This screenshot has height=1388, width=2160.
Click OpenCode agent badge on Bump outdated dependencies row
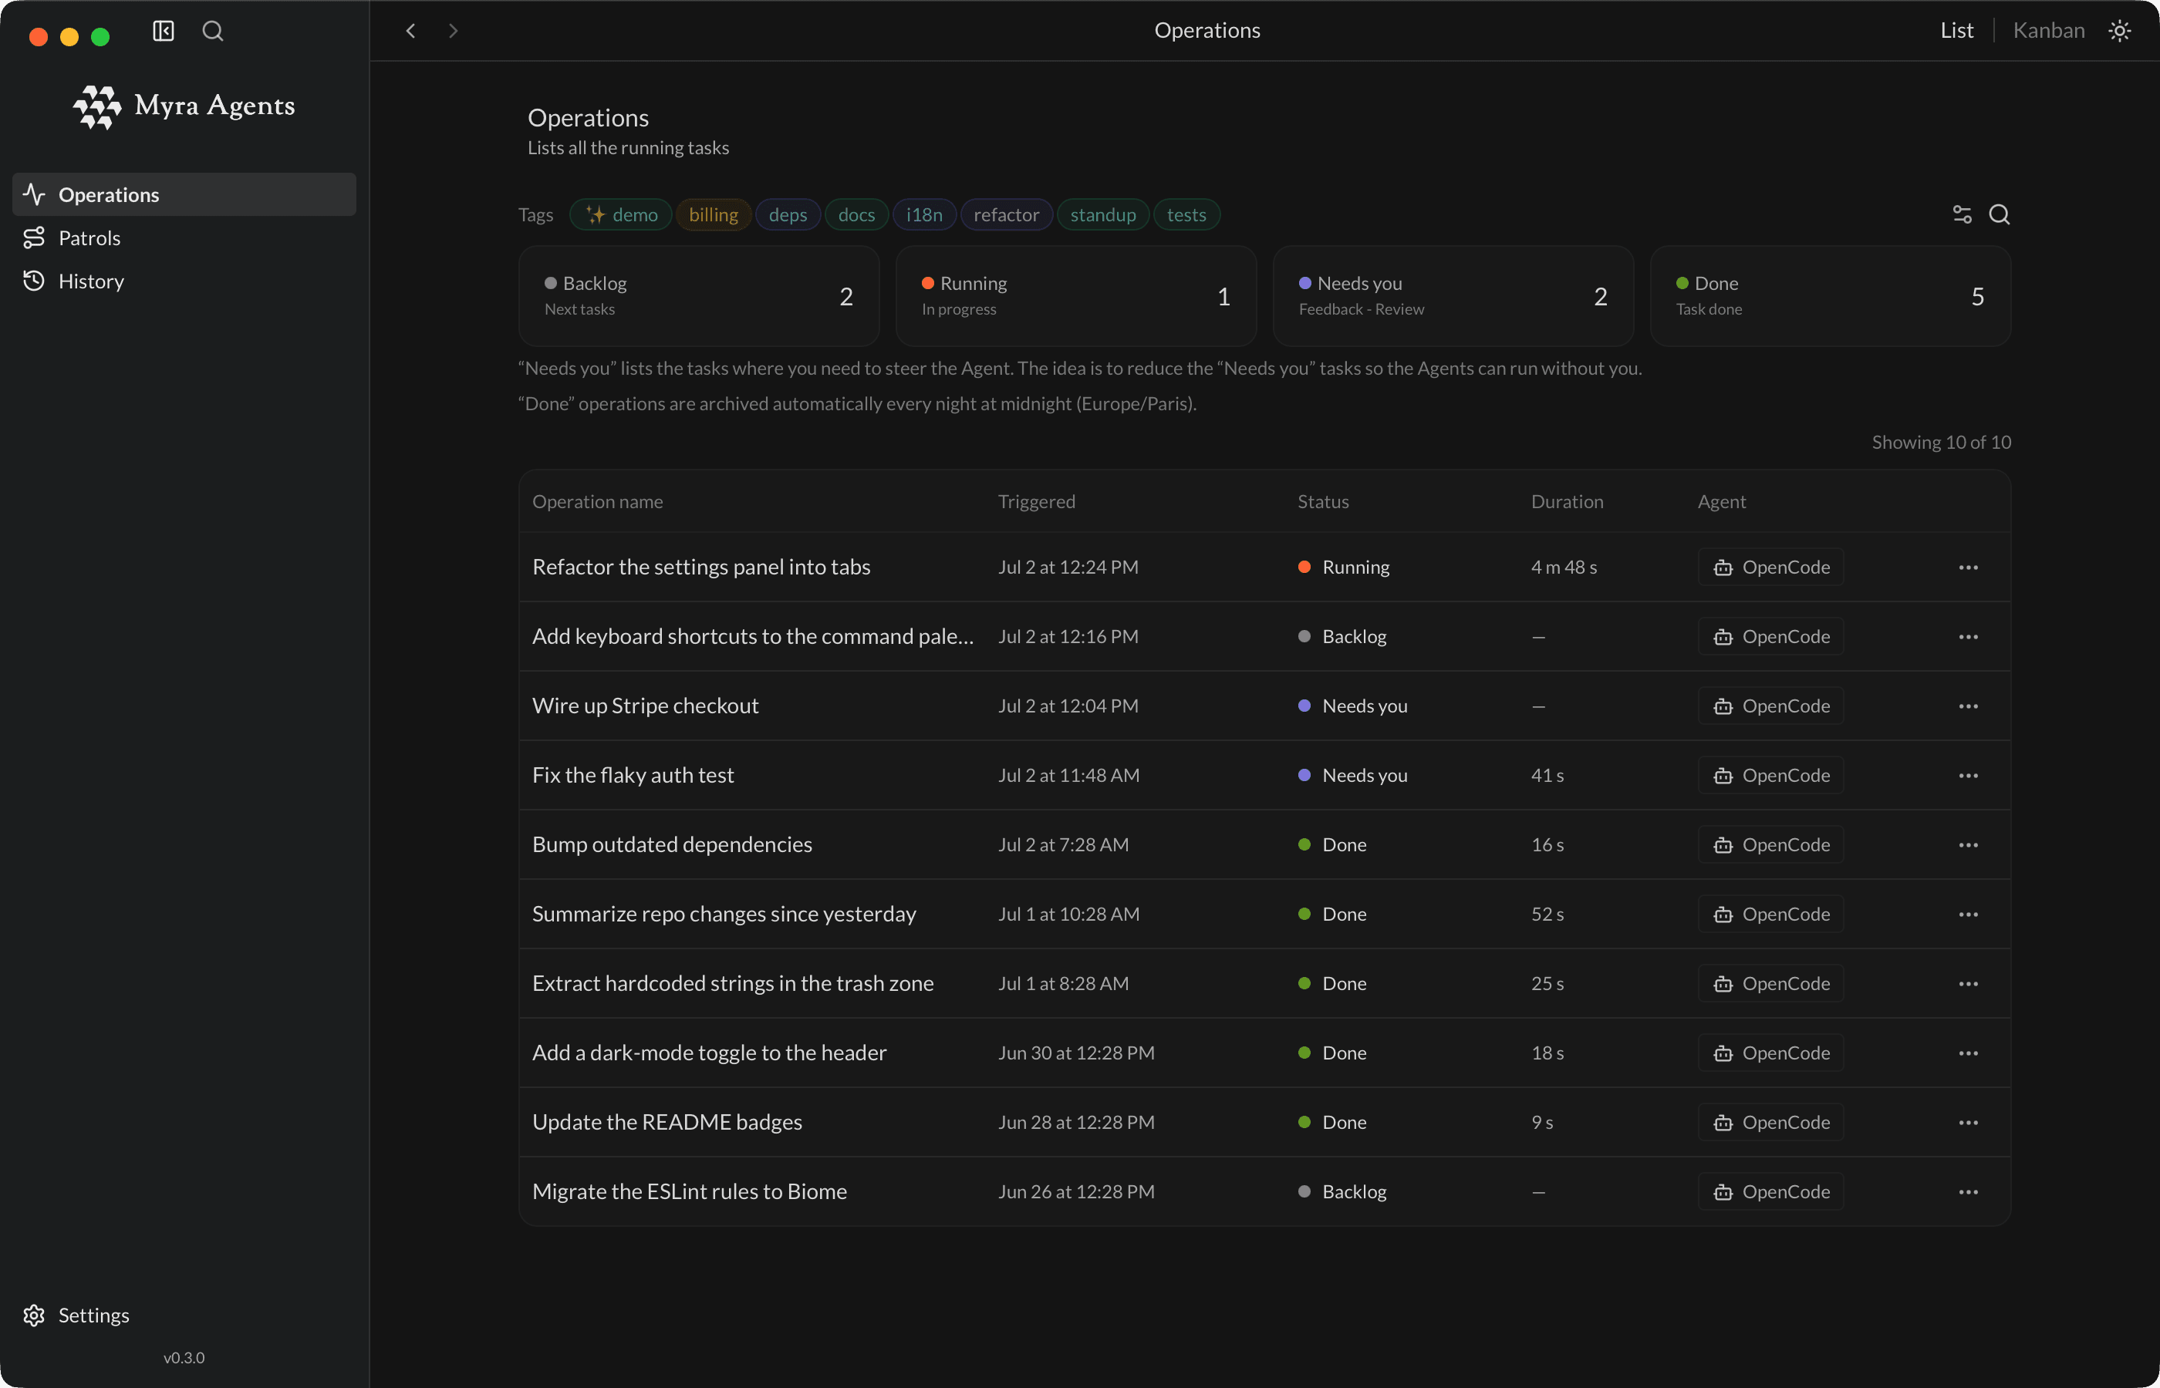click(x=1770, y=844)
